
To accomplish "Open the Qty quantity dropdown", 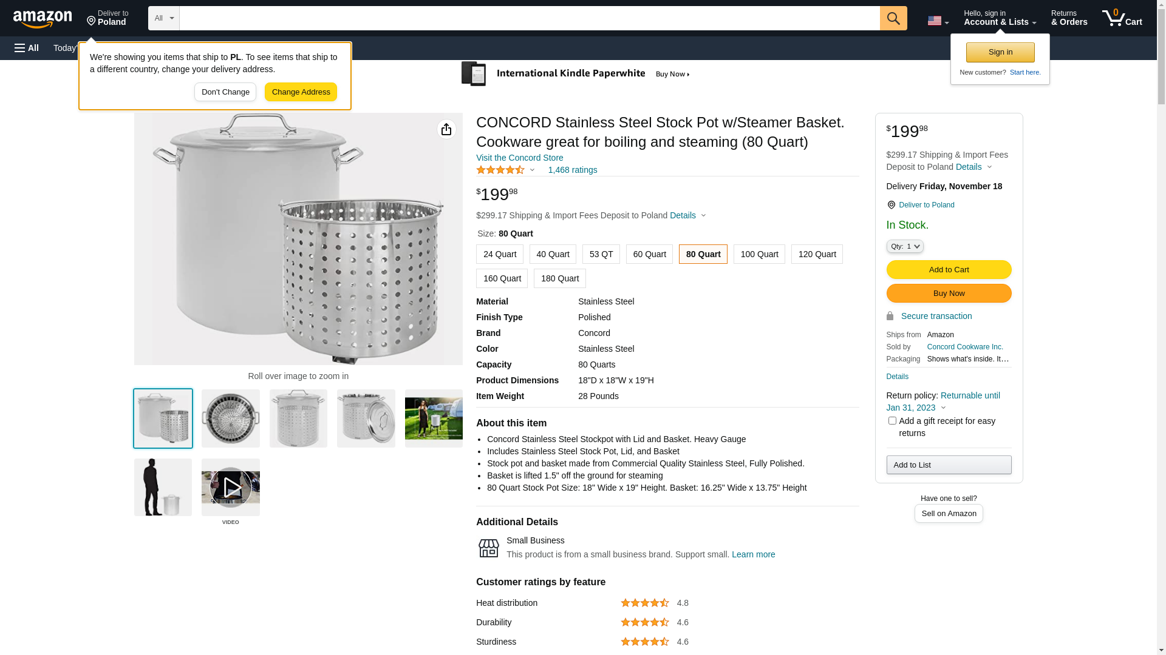I will tap(905, 246).
